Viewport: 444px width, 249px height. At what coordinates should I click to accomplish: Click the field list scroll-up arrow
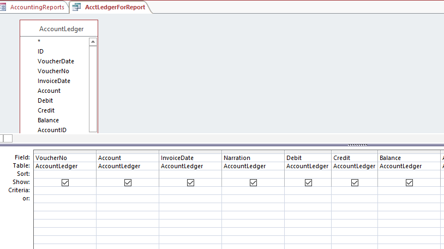pyautogui.click(x=93, y=41)
